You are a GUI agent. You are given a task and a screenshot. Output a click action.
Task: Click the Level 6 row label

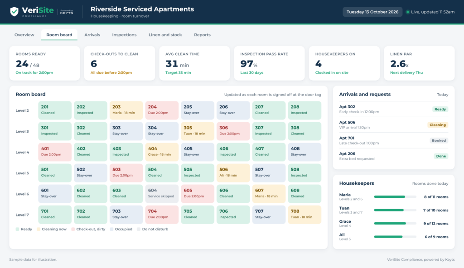pos(22,194)
